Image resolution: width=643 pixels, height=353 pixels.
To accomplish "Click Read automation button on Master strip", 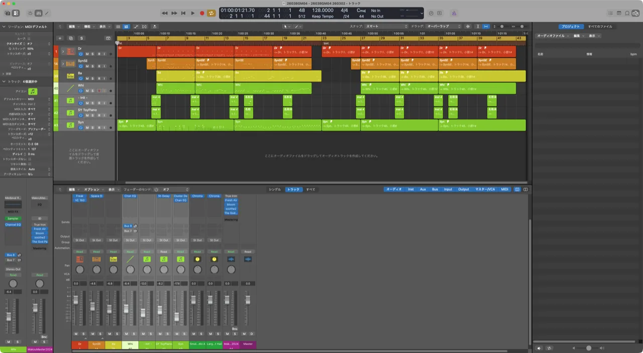I will pyautogui.click(x=248, y=252).
